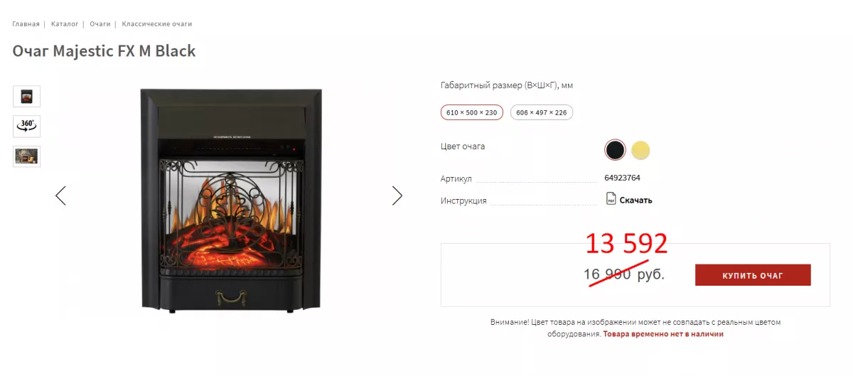Click the red out-of-stock notice text
Image resolution: width=853 pixels, height=376 pixels.
(x=663, y=333)
